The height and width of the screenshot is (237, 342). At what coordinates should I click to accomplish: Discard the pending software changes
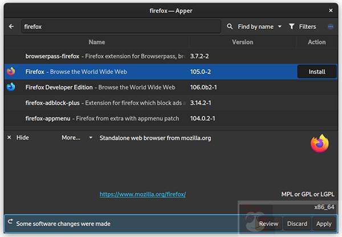[297, 224]
